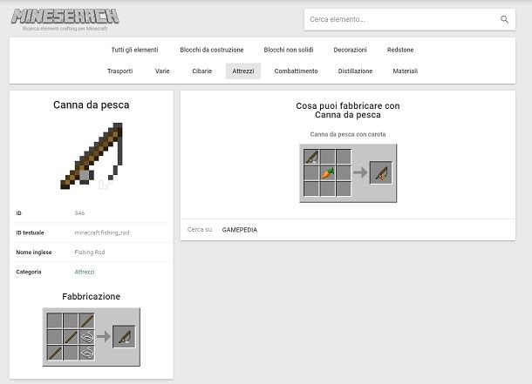The height and width of the screenshot is (384, 532).
Task: Click fishing rod ingredient in carrot recipe grid
Action: coord(311,157)
